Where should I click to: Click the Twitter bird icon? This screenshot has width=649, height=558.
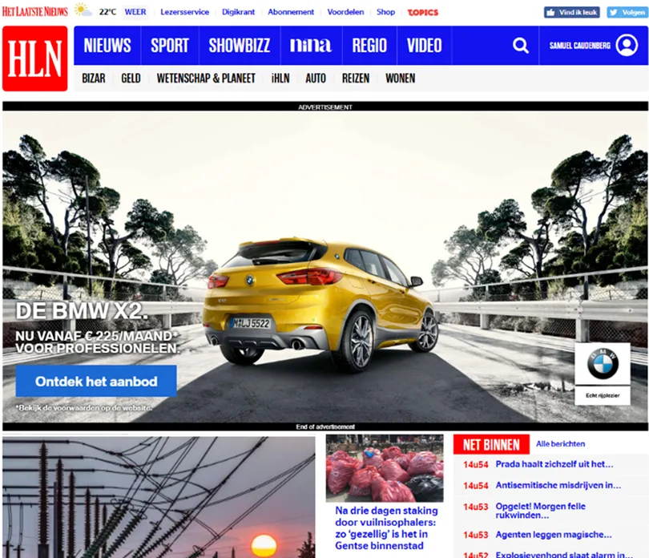click(614, 13)
